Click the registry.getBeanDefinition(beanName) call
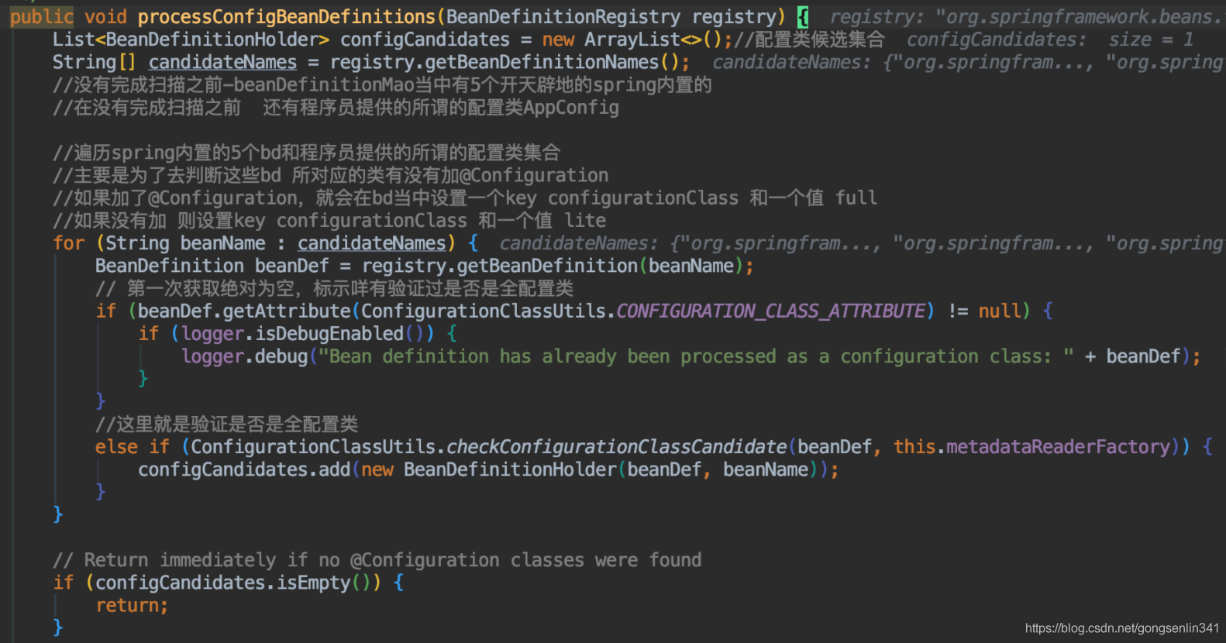1226x643 pixels. (553, 266)
